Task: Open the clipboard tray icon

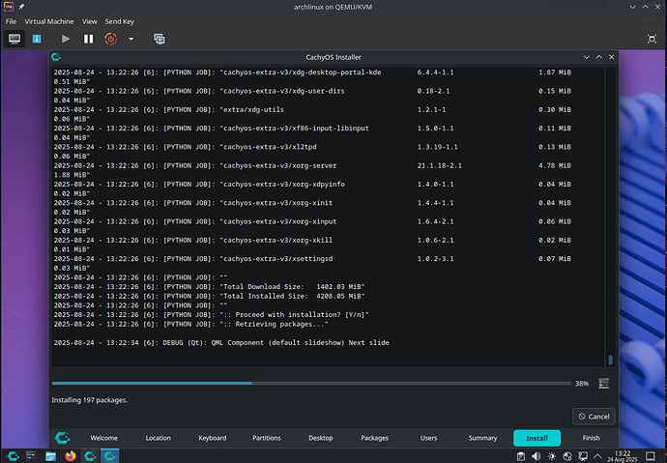Action: tap(521, 456)
